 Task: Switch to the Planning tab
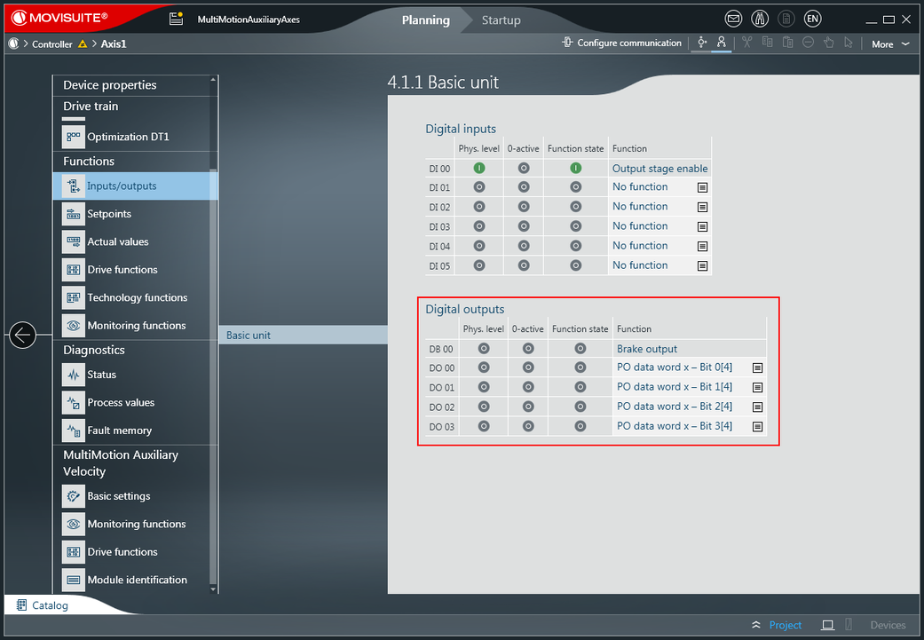pyautogui.click(x=425, y=20)
